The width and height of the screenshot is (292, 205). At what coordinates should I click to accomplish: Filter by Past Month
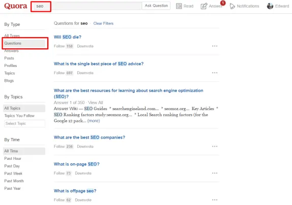[x=14, y=181]
